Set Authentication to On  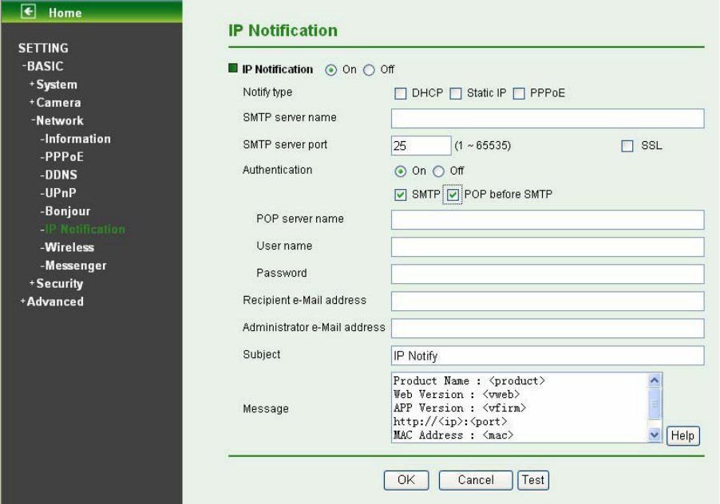pos(401,171)
